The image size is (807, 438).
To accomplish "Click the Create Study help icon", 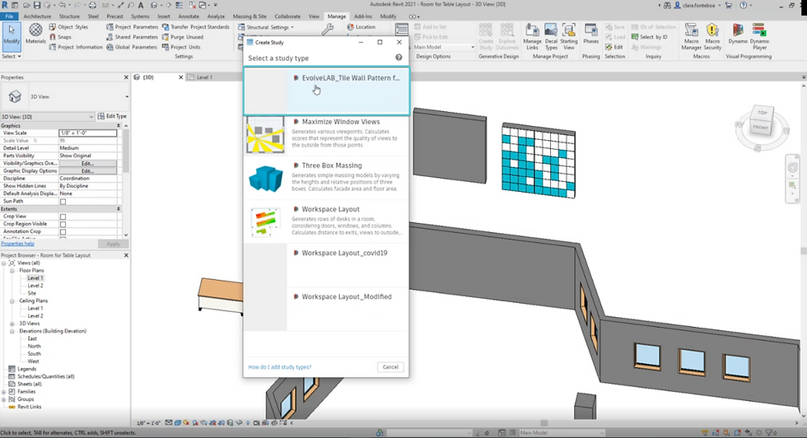I will click(399, 58).
